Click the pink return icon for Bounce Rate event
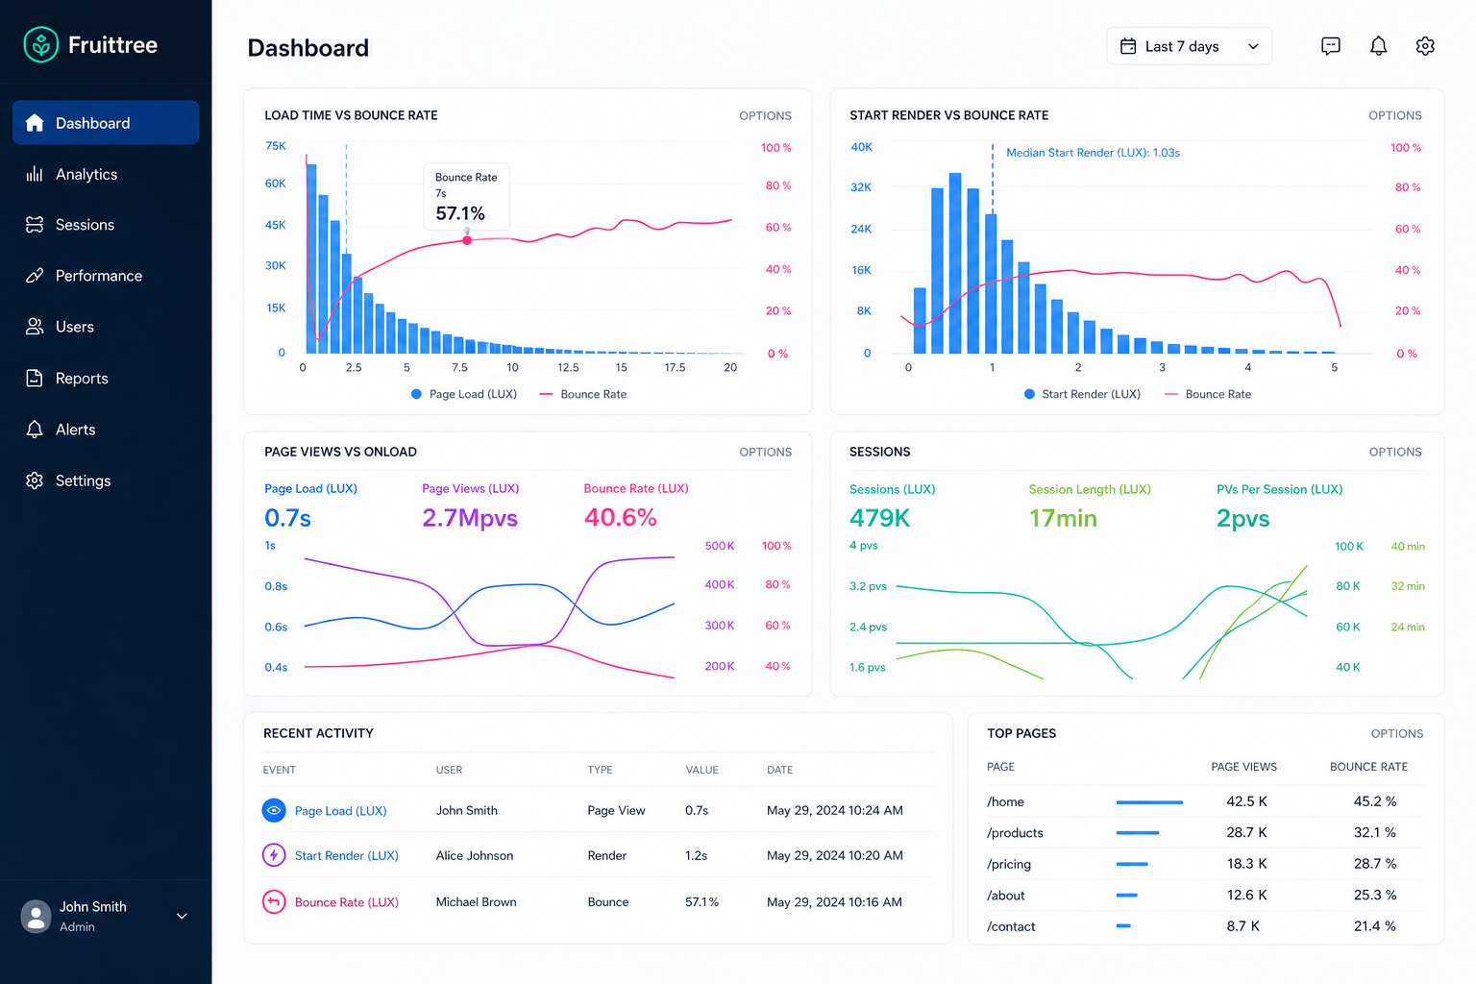The image size is (1476, 984). pyautogui.click(x=274, y=901)
